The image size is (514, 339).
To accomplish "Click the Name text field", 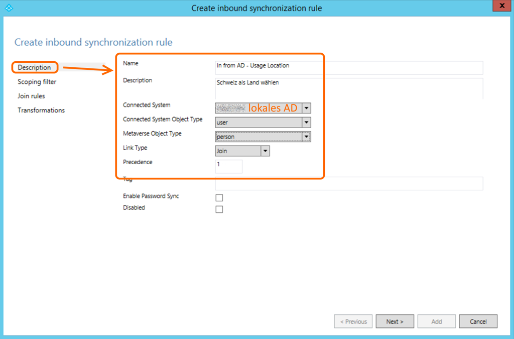I will click(348, 68).
